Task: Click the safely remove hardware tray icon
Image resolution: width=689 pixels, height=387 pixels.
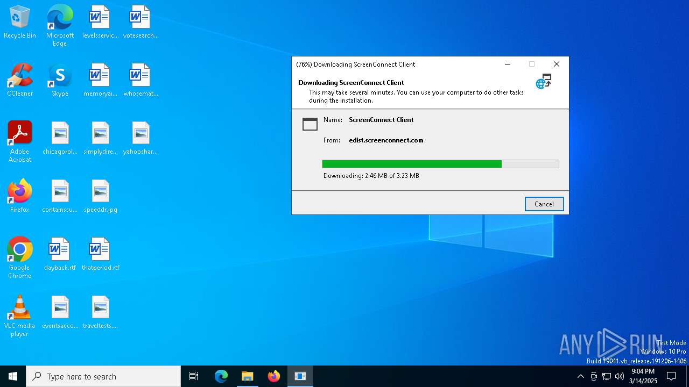Action: click(x=594, y=376)
